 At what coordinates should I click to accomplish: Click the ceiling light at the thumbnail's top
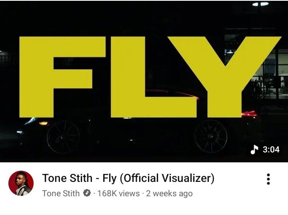click(260, 4)
